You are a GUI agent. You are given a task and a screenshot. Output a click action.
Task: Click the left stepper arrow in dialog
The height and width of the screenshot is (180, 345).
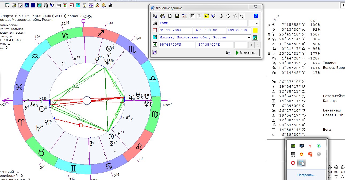tap(251, 45)
